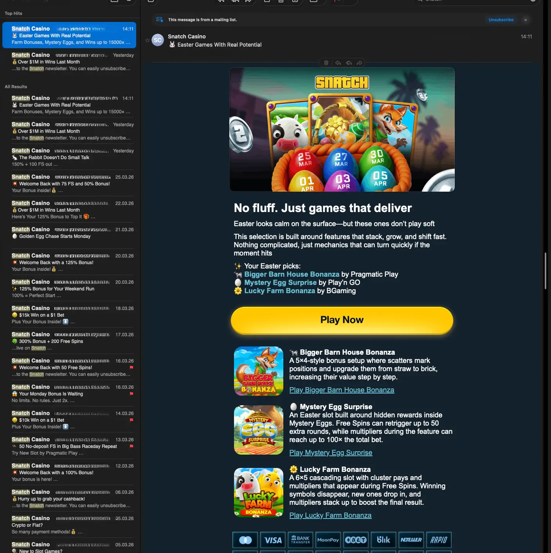Viewport: 551px width, 553px height.
Task: Click the Bank Transfer payment icon
Action: coord(301,540)
